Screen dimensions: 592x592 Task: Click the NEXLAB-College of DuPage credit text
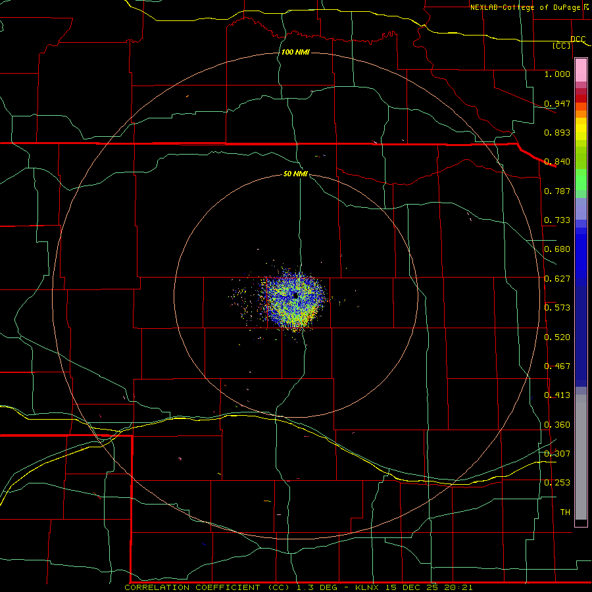point(525,7)
